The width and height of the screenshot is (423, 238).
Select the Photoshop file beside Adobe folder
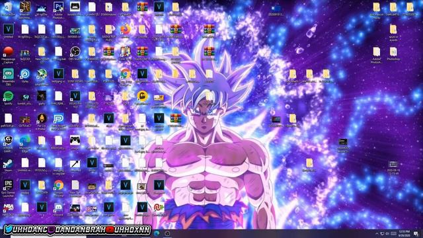(393, 54)
